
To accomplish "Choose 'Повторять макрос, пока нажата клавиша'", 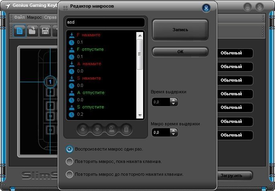I will coord(70,162).
